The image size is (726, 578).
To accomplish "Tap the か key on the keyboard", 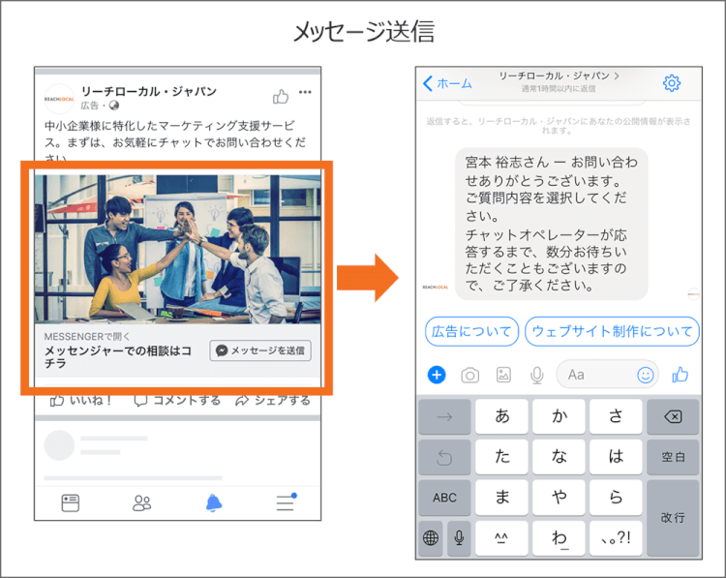I will coord(559,416).
